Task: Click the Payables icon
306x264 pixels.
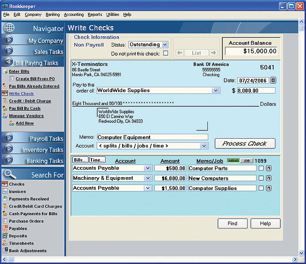Action: [5, 229]
